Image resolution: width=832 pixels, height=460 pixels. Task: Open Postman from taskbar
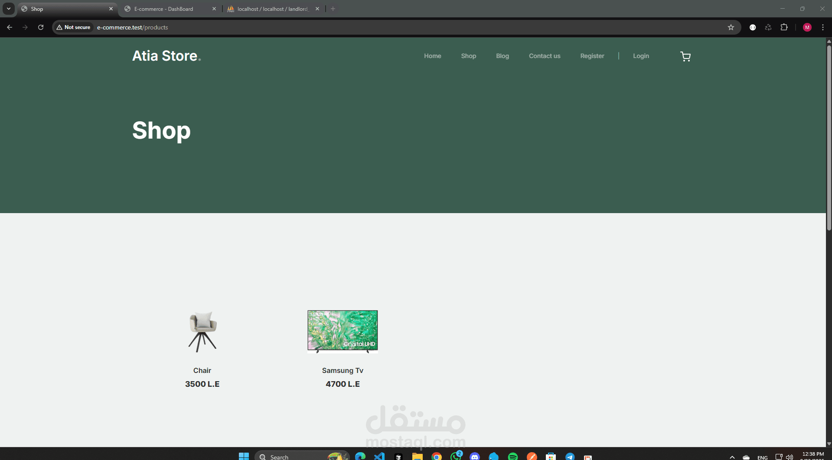tap(532, 457)
